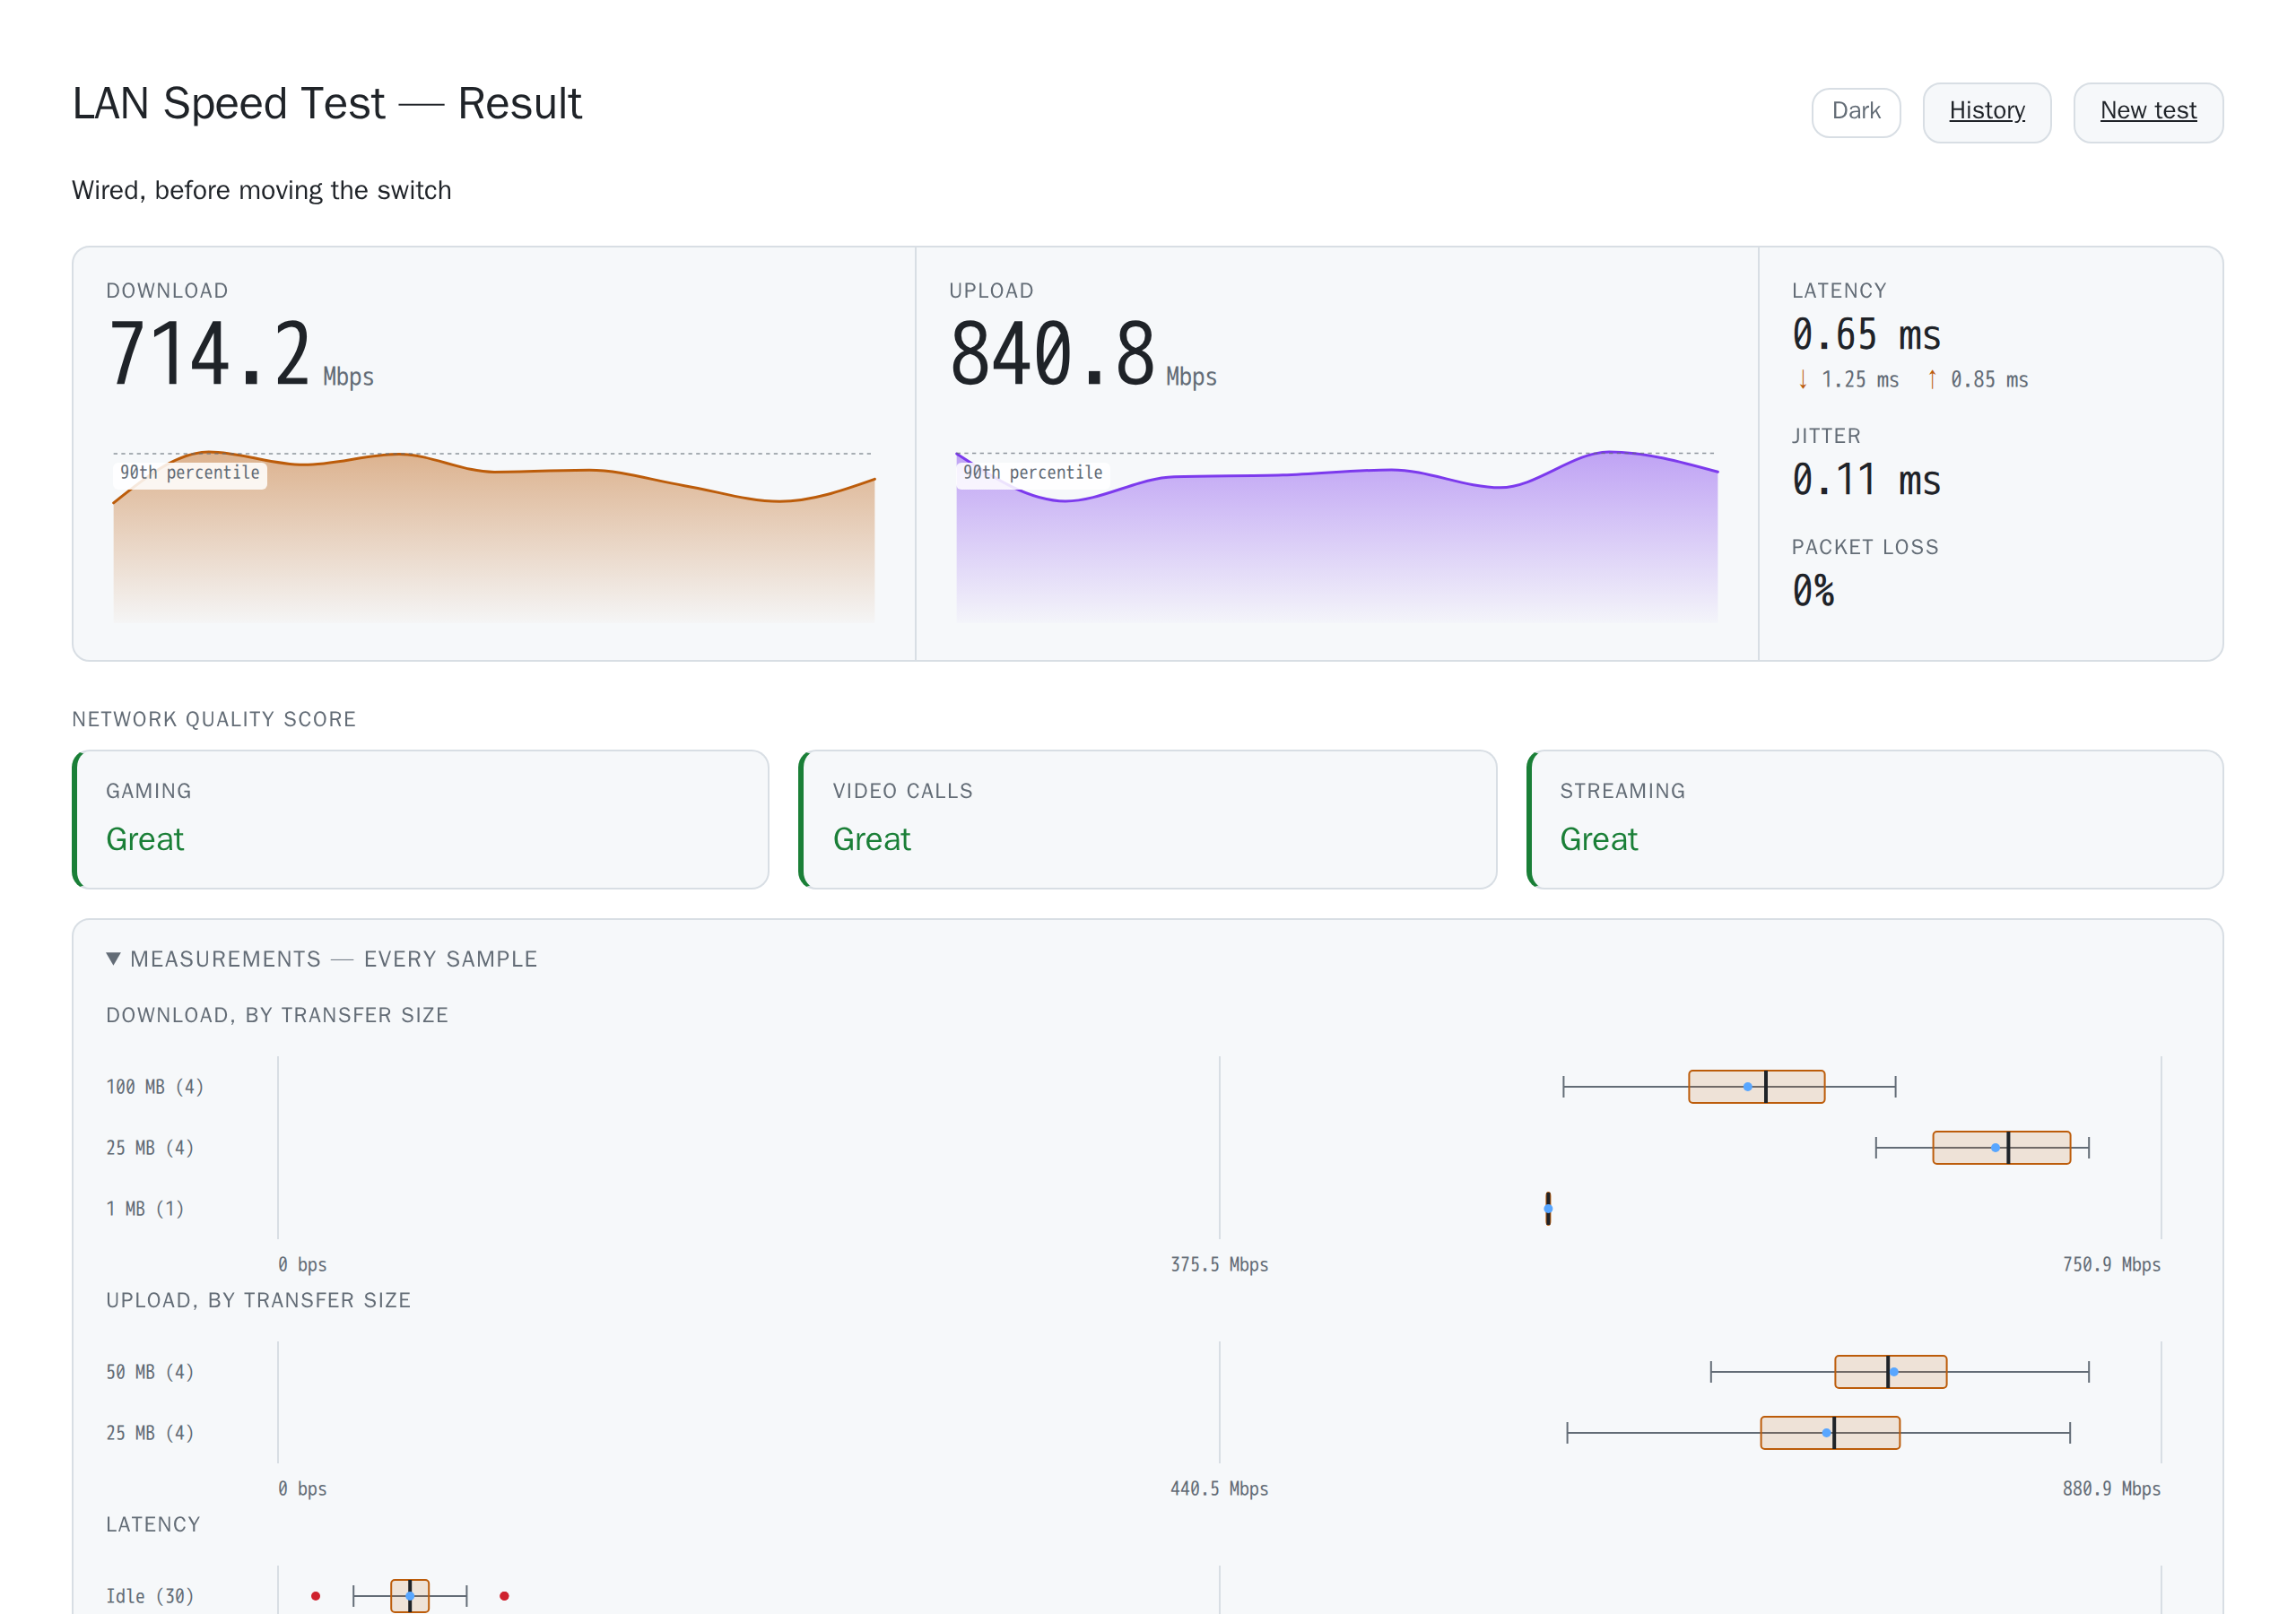This screenshot has height=1614, width=2296.
Task: Select the Video Calls quality score card
Action: point(1148,819)
